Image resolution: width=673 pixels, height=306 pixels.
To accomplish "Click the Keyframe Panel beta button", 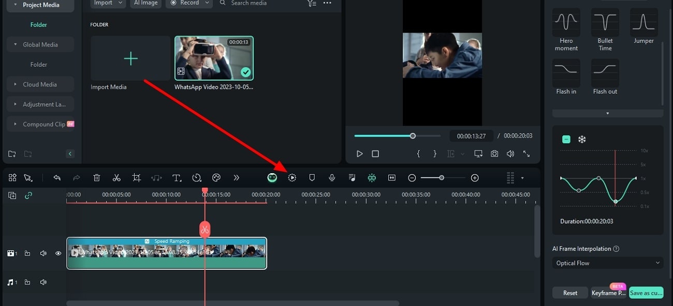I will (x=609, y=293).
